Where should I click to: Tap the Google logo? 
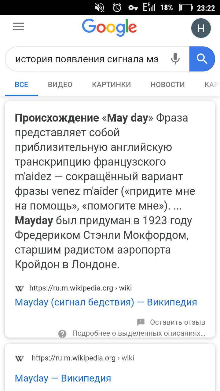pyautogui.click(x=109, y=27)
